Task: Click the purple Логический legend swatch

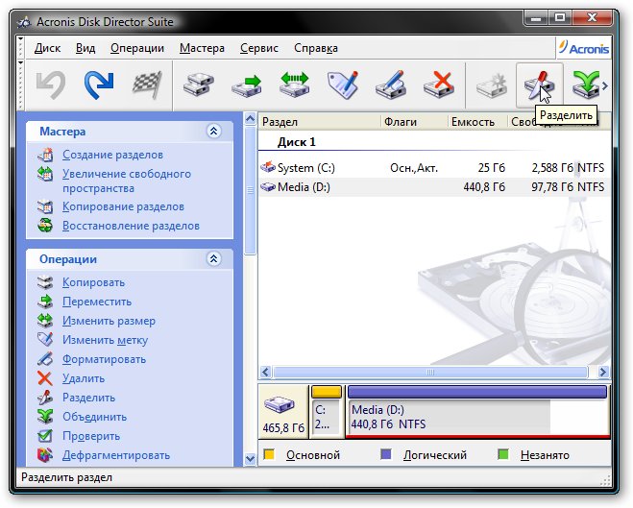Action: 386,455
